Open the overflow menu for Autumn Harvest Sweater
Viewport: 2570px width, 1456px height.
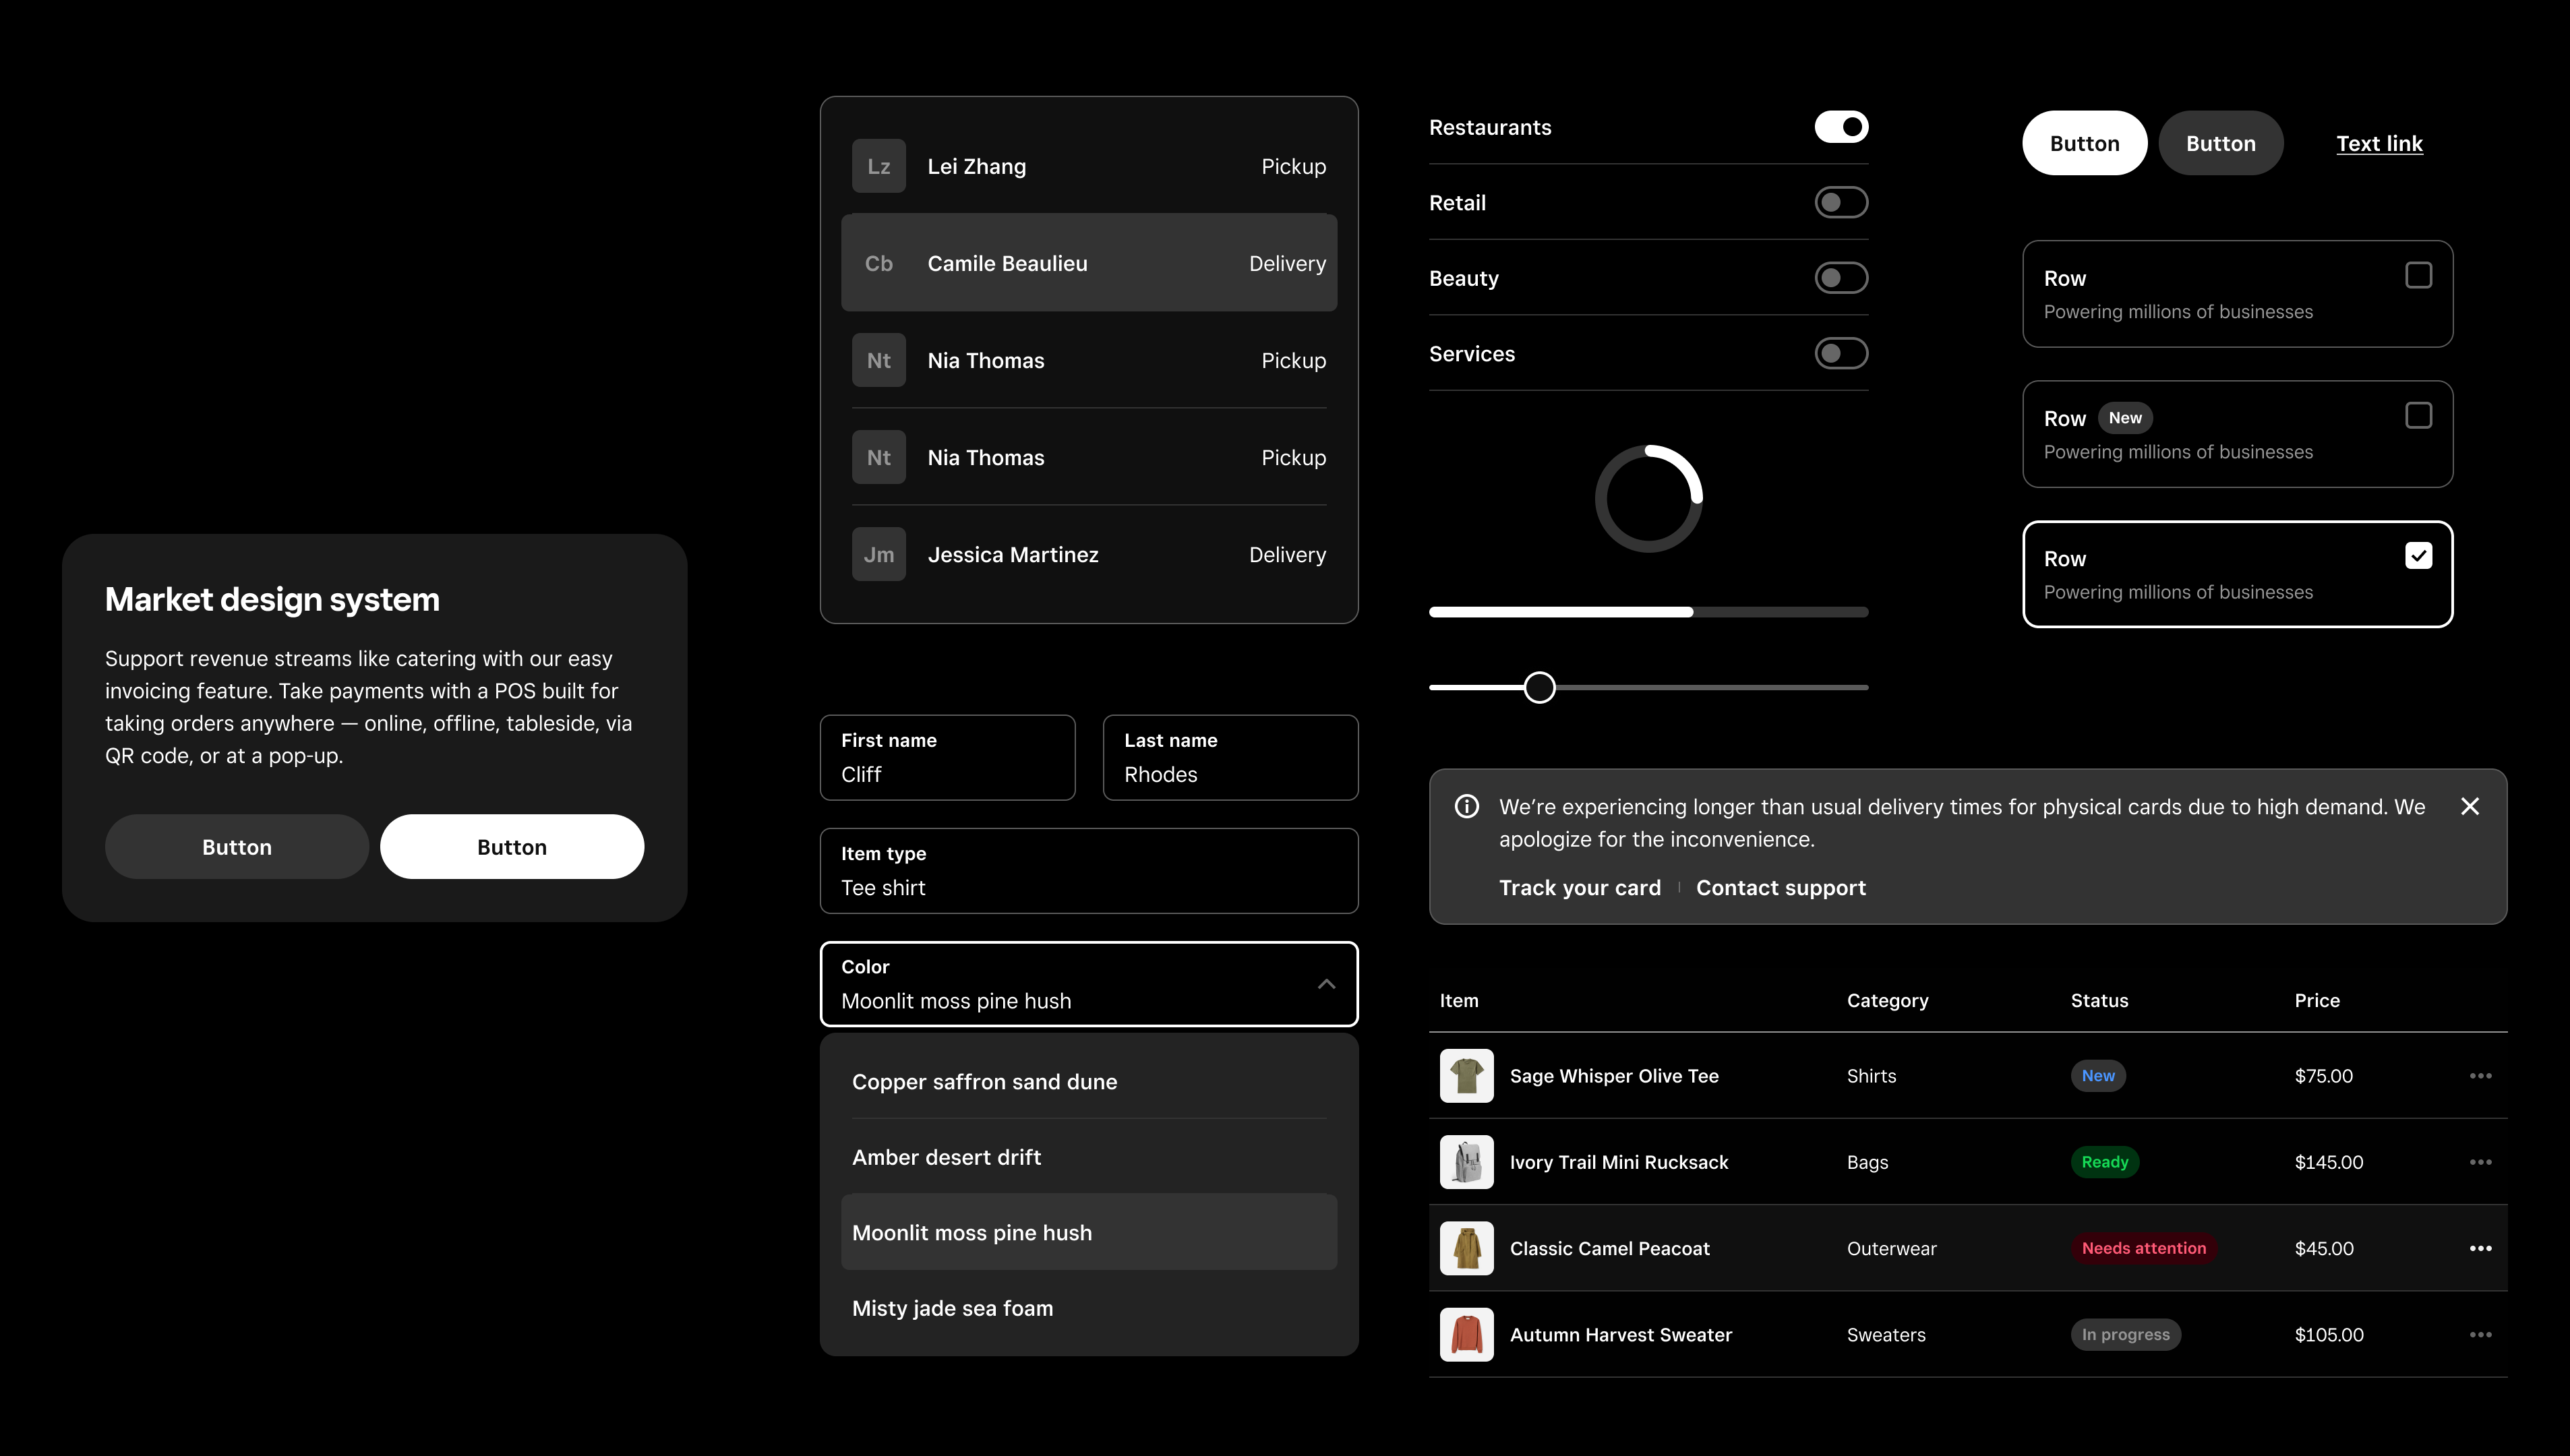tap(2482, 1334)
